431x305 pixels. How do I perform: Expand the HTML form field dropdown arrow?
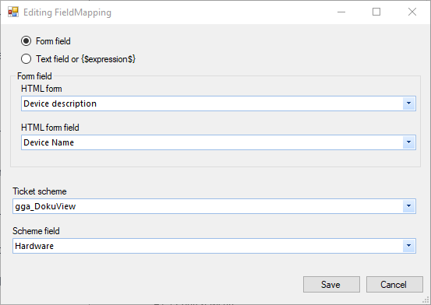408,142
